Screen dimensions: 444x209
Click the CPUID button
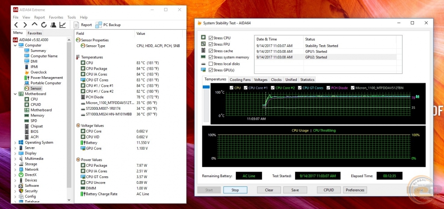(x=329, y=190)
